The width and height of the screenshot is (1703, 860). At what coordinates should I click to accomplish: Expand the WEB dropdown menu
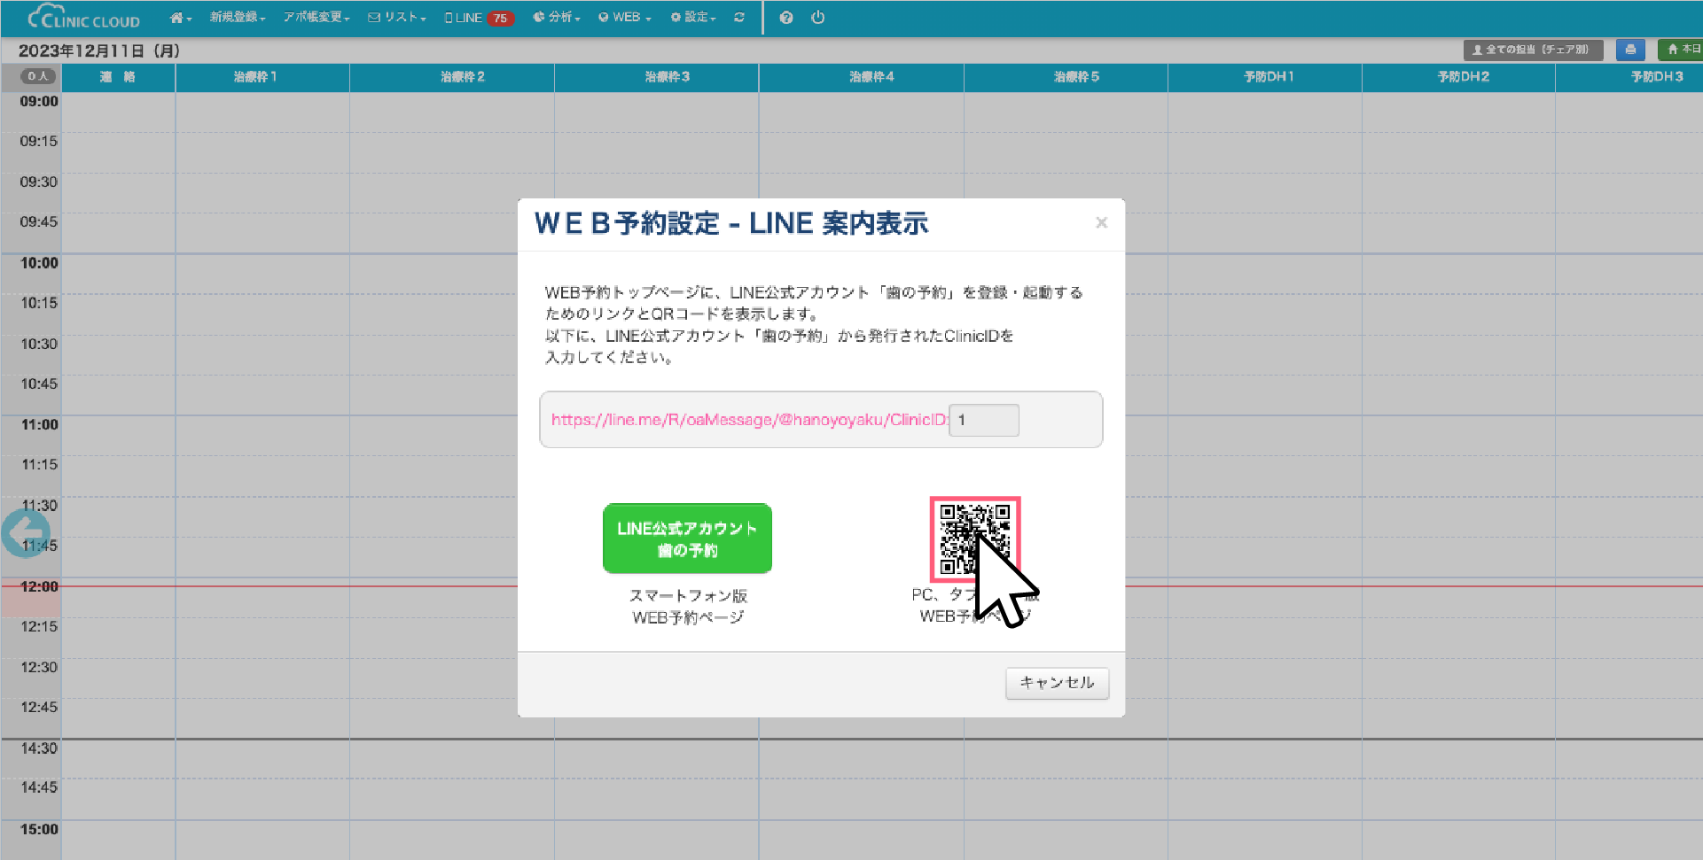(625, 18)
